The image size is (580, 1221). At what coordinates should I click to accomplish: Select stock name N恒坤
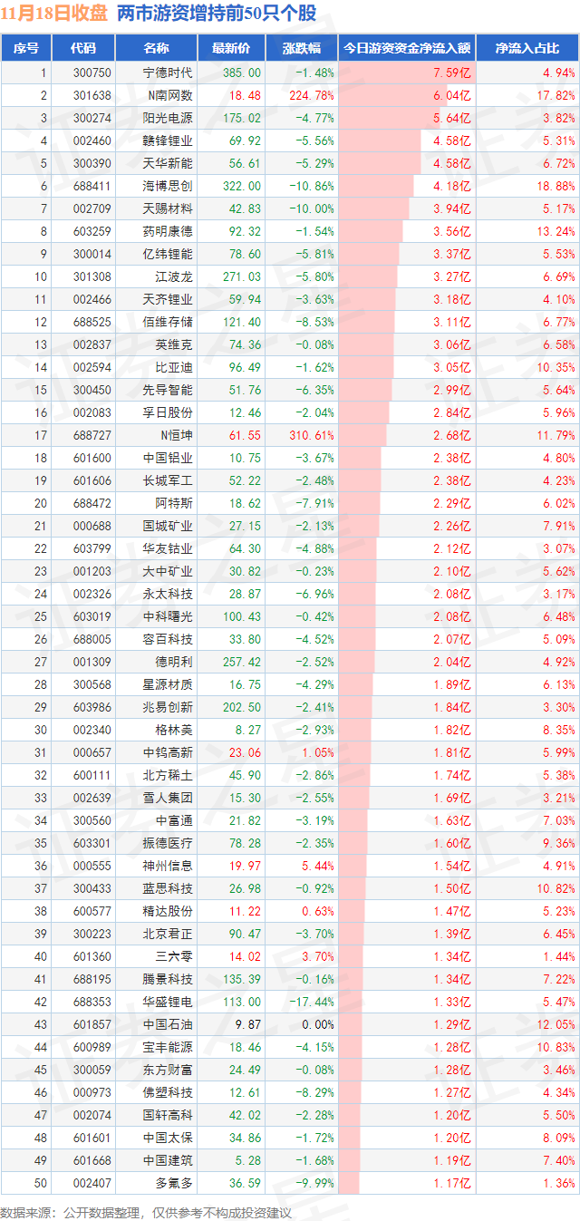click(x=177, y=435)
